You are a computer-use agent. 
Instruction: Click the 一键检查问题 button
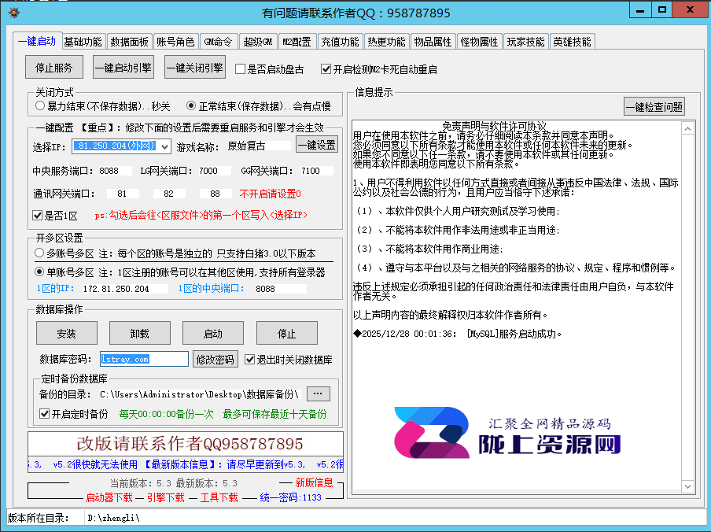(x=654, y=107)
